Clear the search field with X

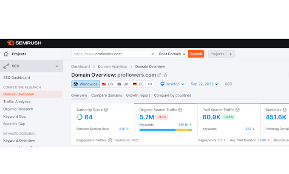(x=153, y=54)
